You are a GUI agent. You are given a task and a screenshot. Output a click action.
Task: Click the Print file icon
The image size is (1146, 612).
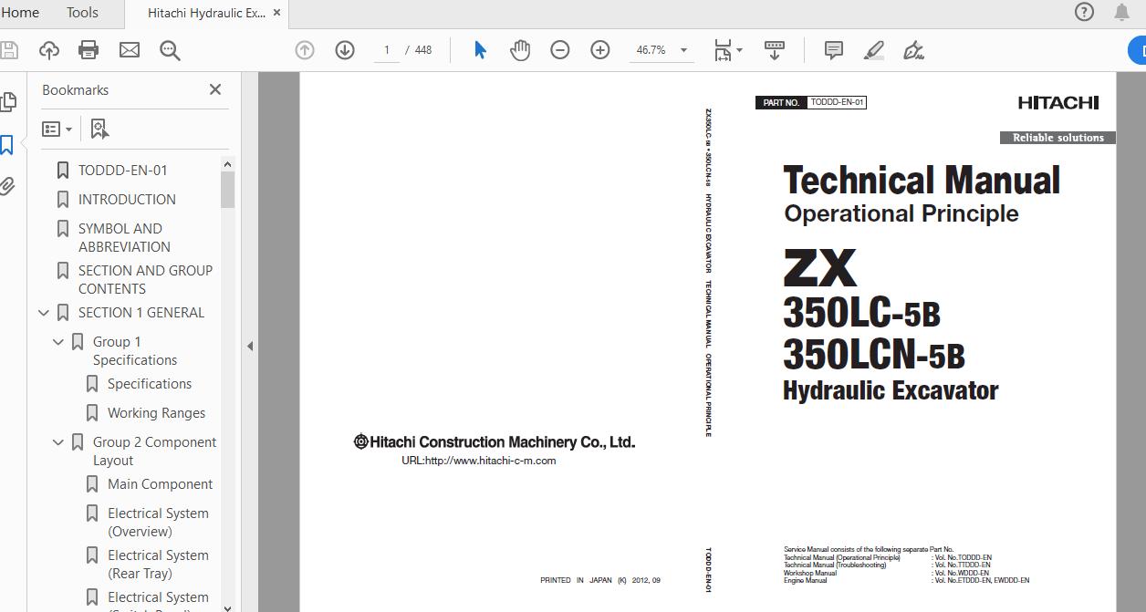pos(89,50)
